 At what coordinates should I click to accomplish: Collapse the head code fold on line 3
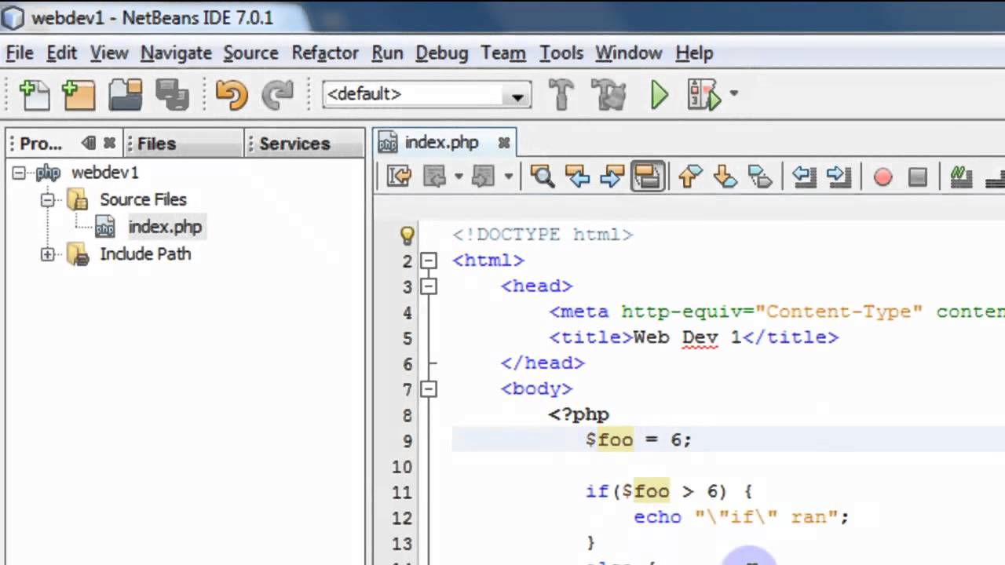coord(429,286)
